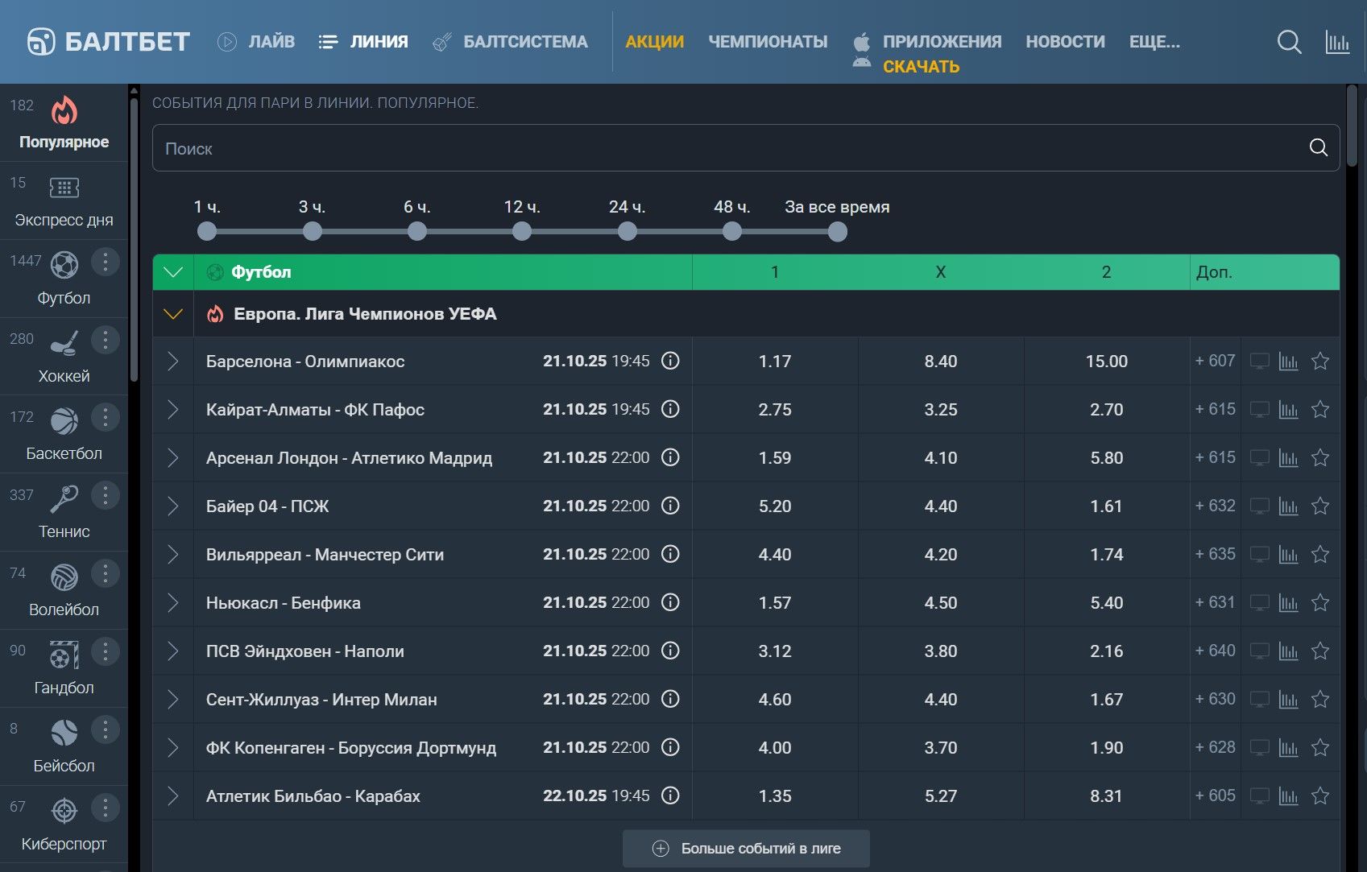Image resolution: width=1367 pixels, height=872 pixels.
Task: Open search via header magnifier icon
Action: (x=1289, y=42)
